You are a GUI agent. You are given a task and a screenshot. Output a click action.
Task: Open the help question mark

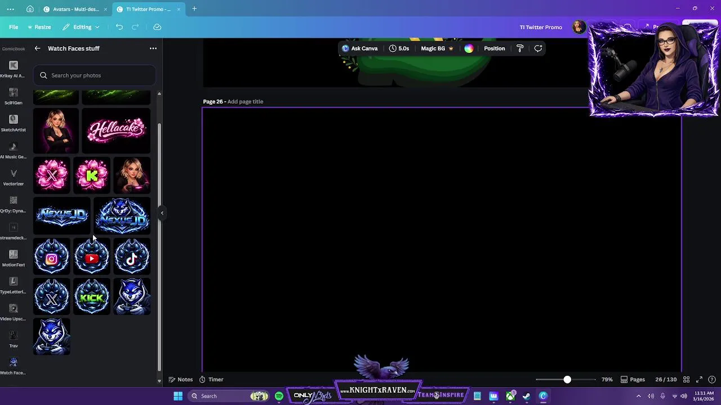(x=712, y=380)
